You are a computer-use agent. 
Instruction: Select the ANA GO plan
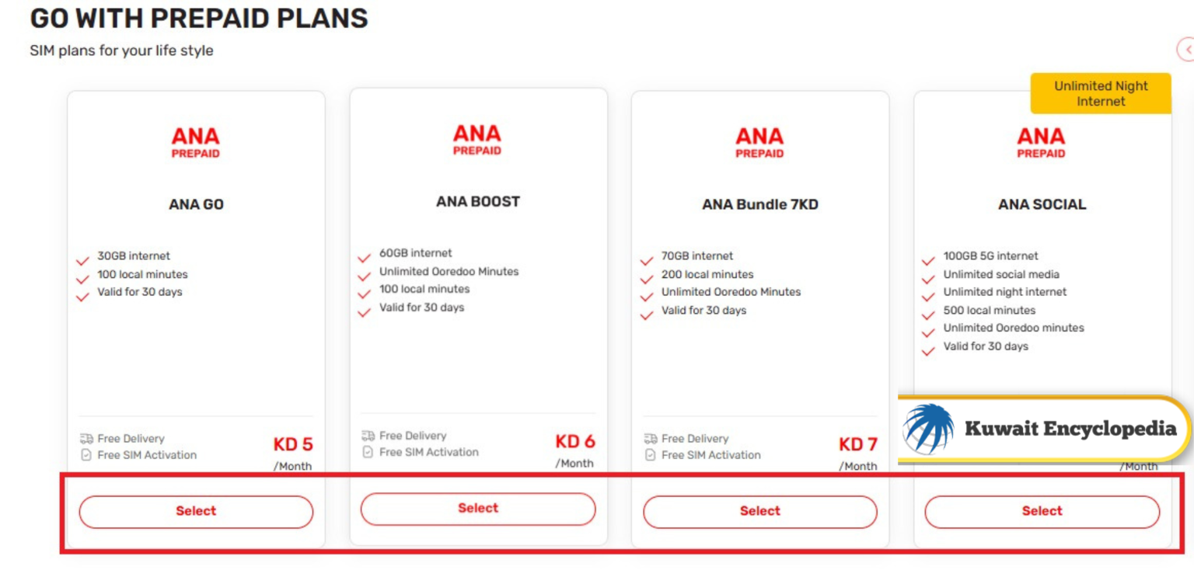(195, 511)
